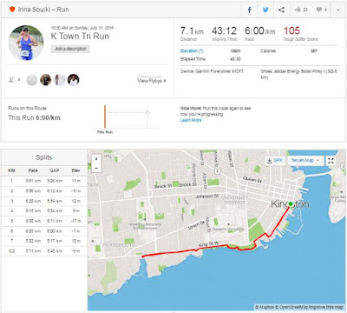Click the athlete profile photo

click(26, 43)
